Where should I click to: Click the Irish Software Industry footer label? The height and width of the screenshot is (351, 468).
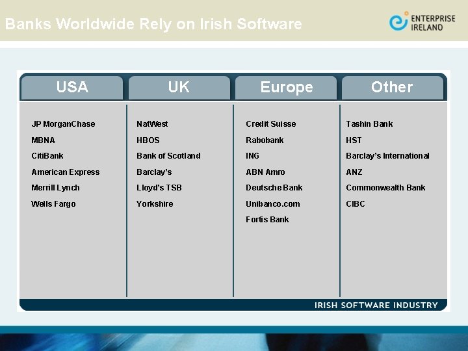(x=376, y=305)
